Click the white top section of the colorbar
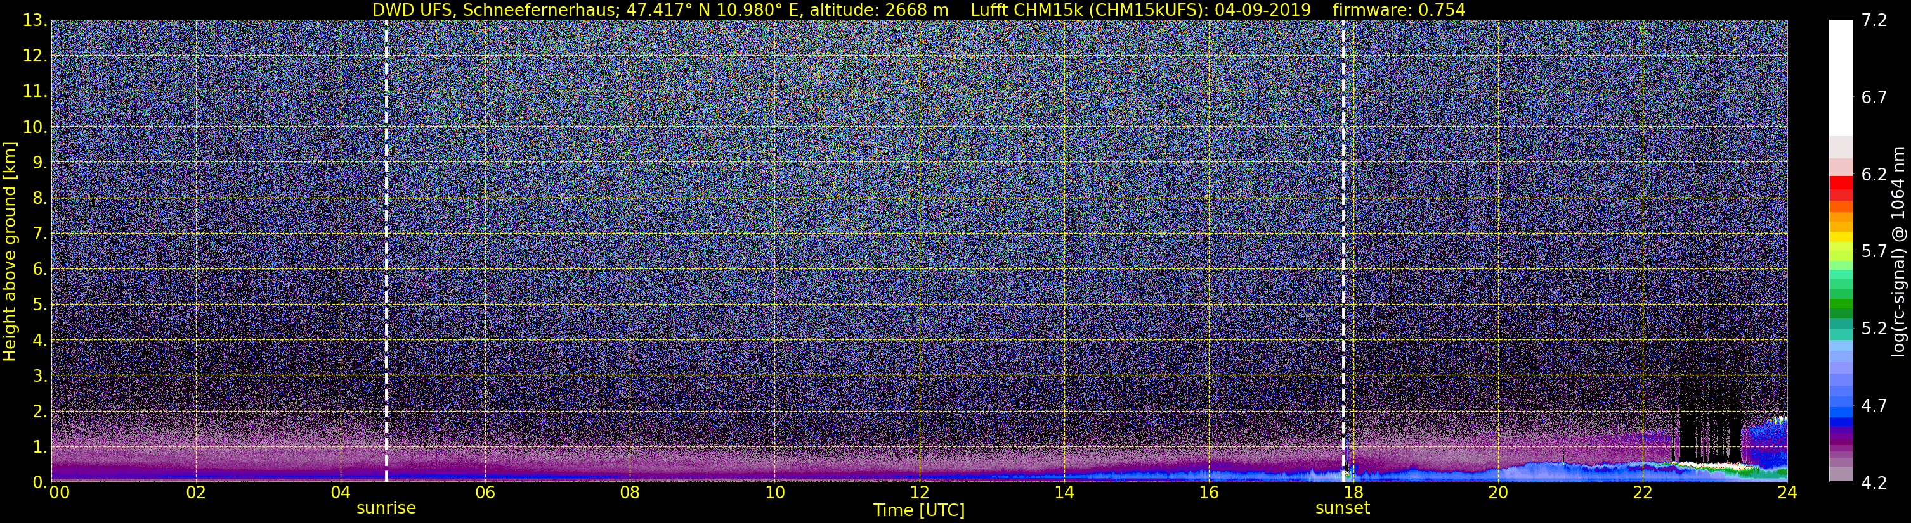Image resolution: width=1911 pixels, height=523 pixels. [1841, 78]
